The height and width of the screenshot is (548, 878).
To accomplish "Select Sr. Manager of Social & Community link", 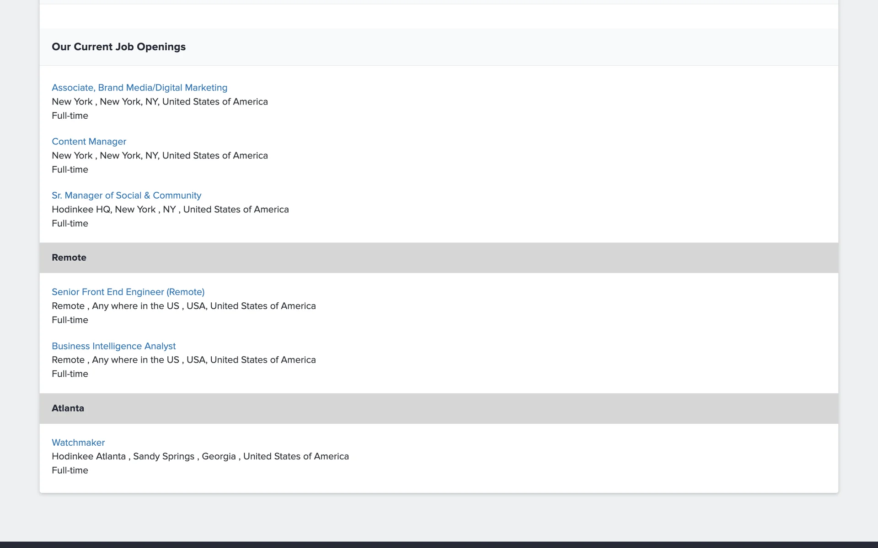I will tap(126, 195).
